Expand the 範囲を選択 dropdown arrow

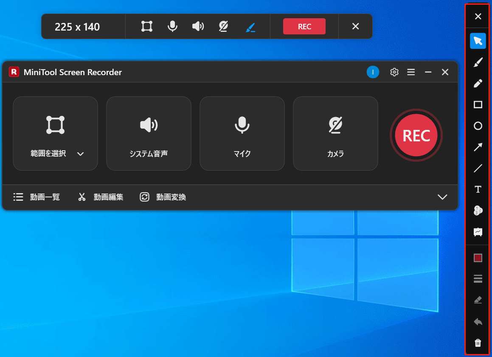80,154
